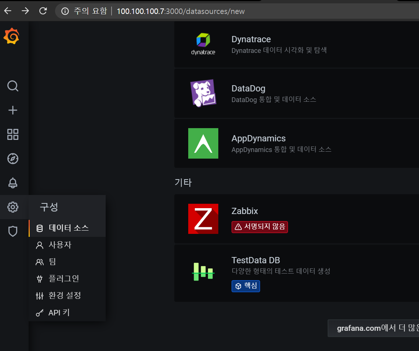419x351 pixels.
Task: Click 'Dynatrace 데이터 시각화 및 탐색' description
Action: (x=279, y=50)
